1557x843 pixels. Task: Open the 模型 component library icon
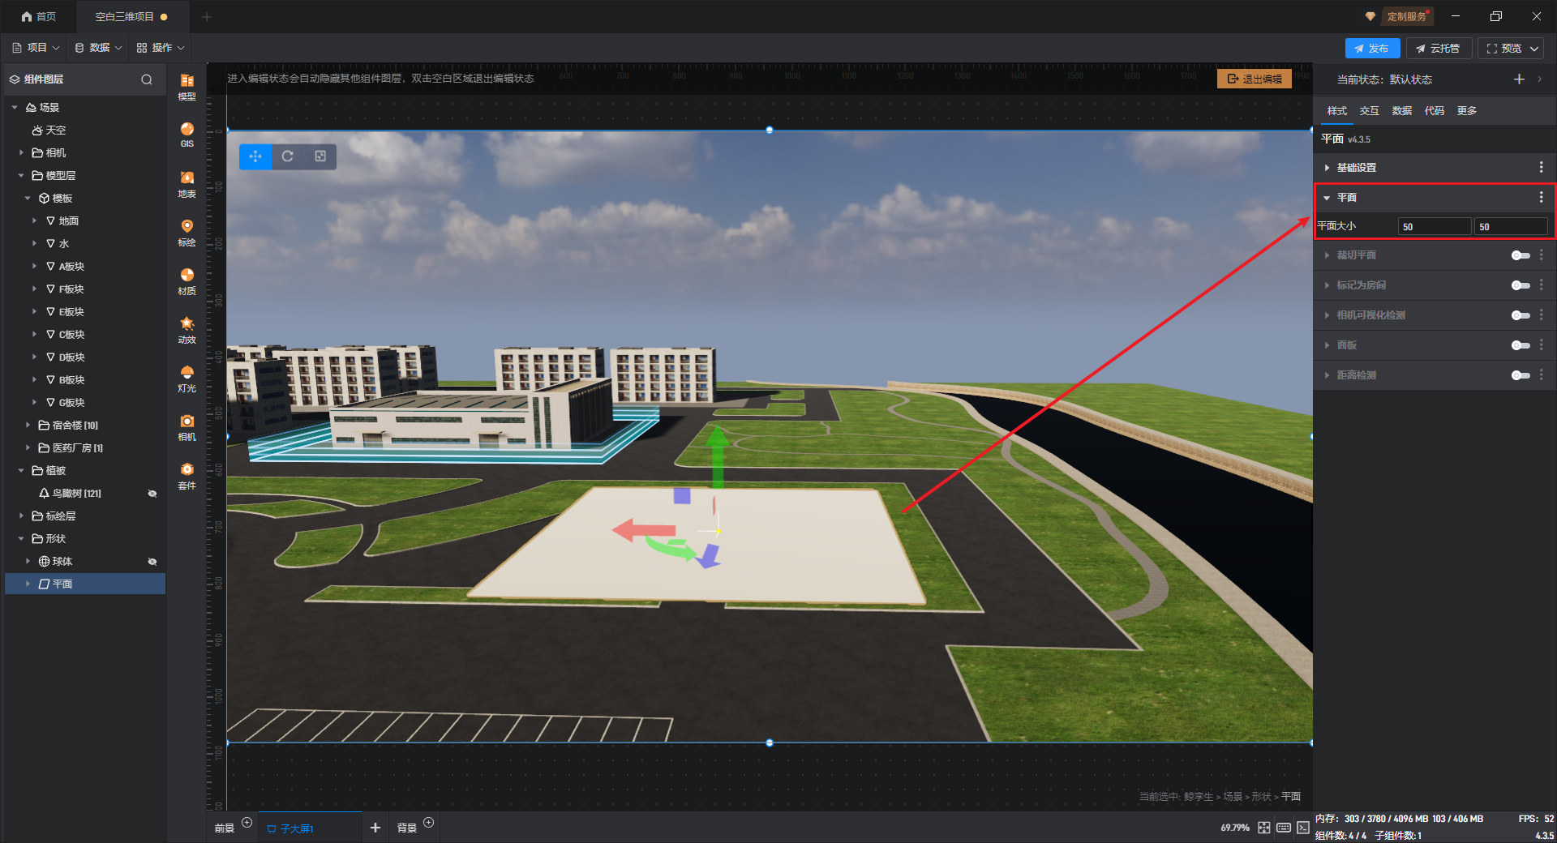pos(187,86)
